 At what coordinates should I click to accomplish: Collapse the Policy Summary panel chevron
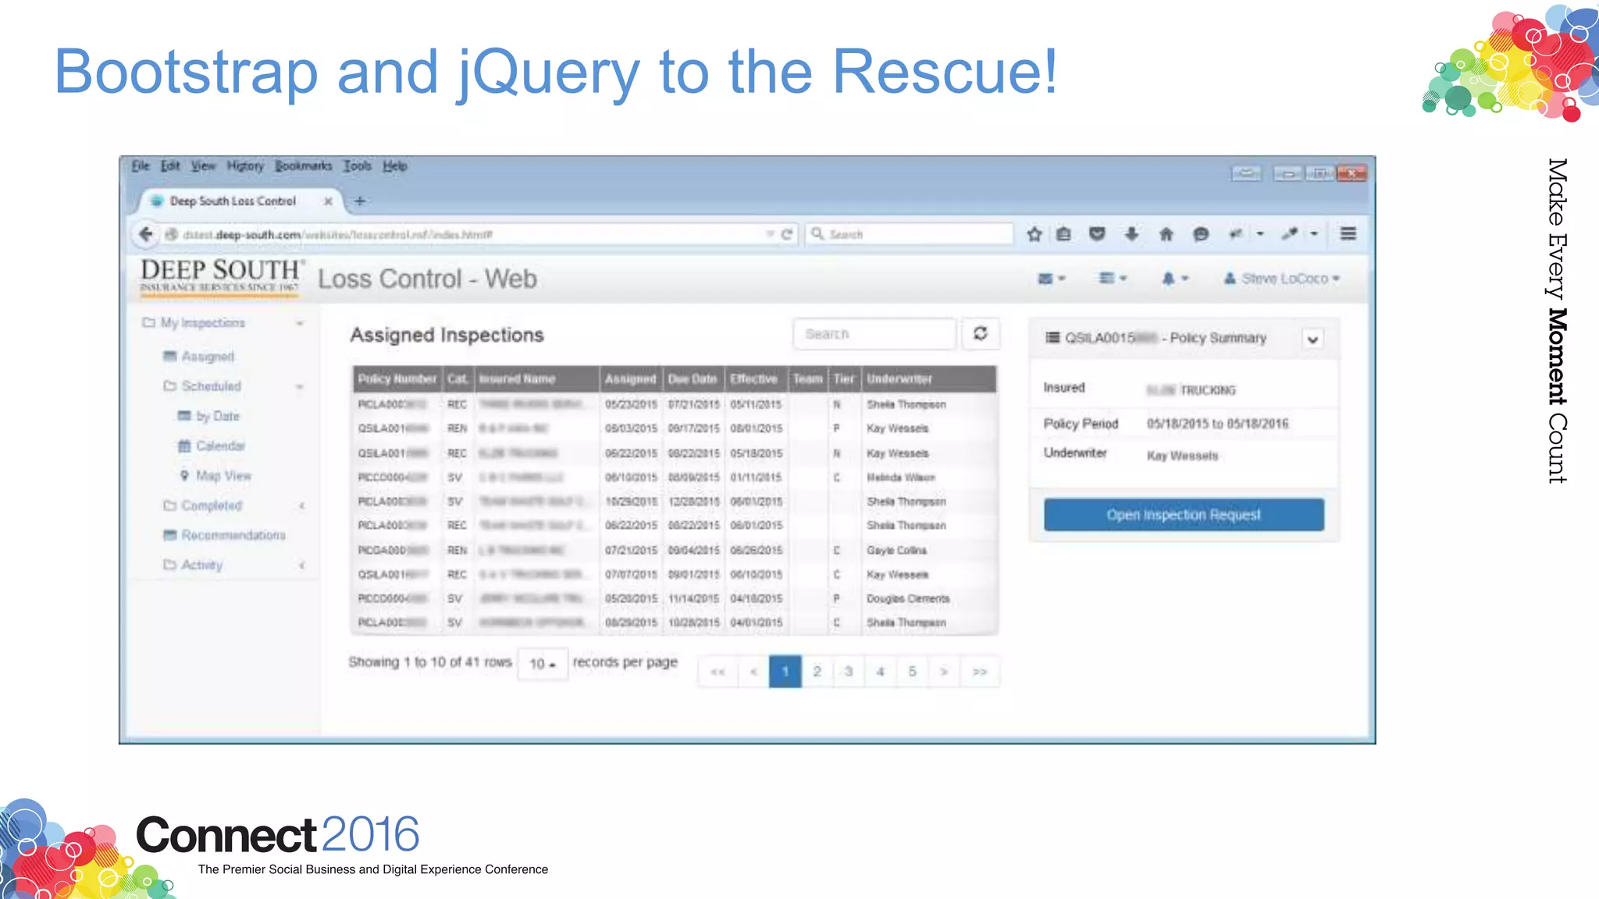[x=1313, y=339]
